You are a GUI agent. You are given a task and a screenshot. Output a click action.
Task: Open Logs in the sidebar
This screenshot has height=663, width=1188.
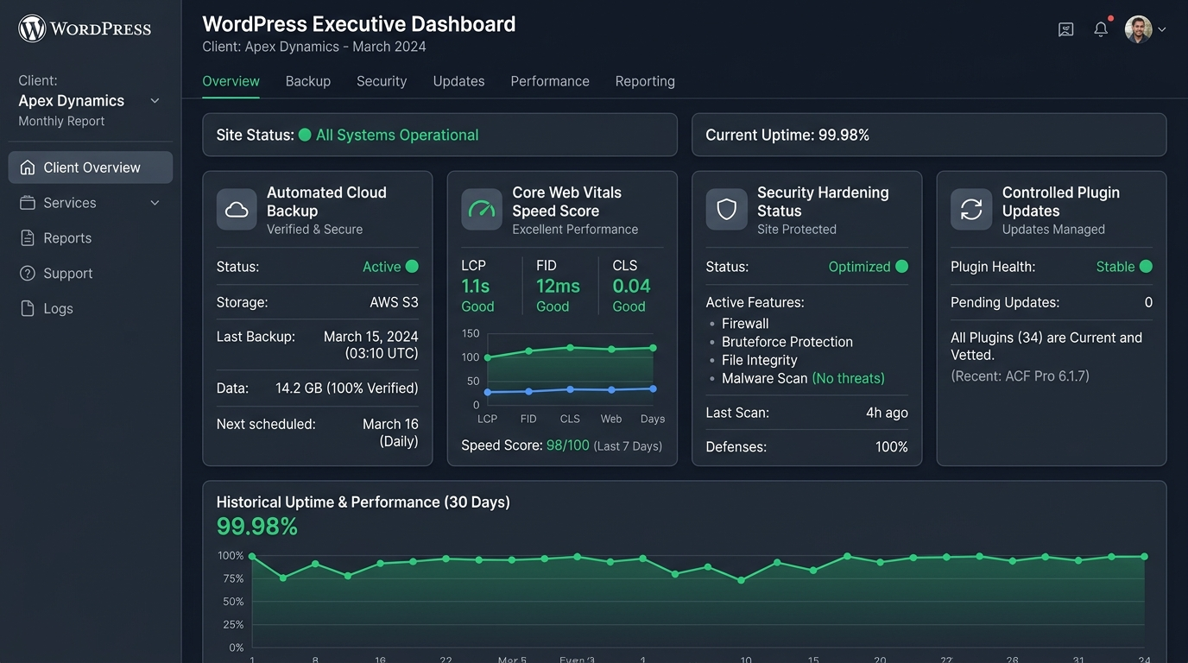click(x=91, y=308)
